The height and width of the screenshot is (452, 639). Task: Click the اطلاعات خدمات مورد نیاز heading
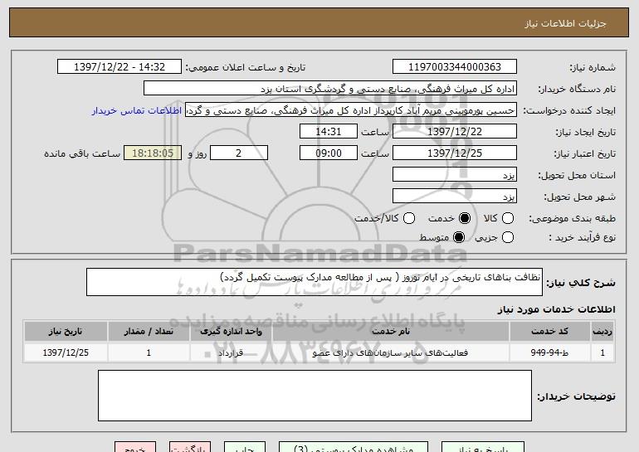tap(556, 309)
